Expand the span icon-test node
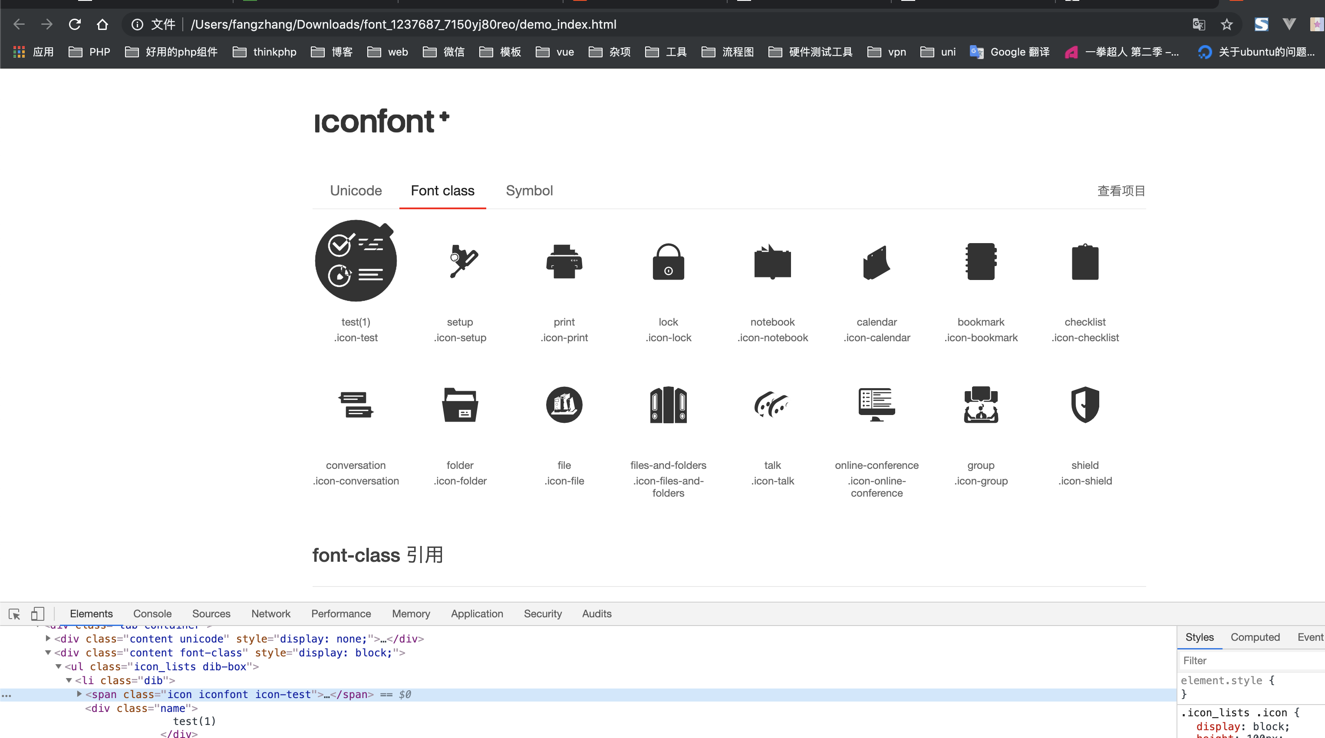Screen dimensions: 1325x738 [79, 694]
